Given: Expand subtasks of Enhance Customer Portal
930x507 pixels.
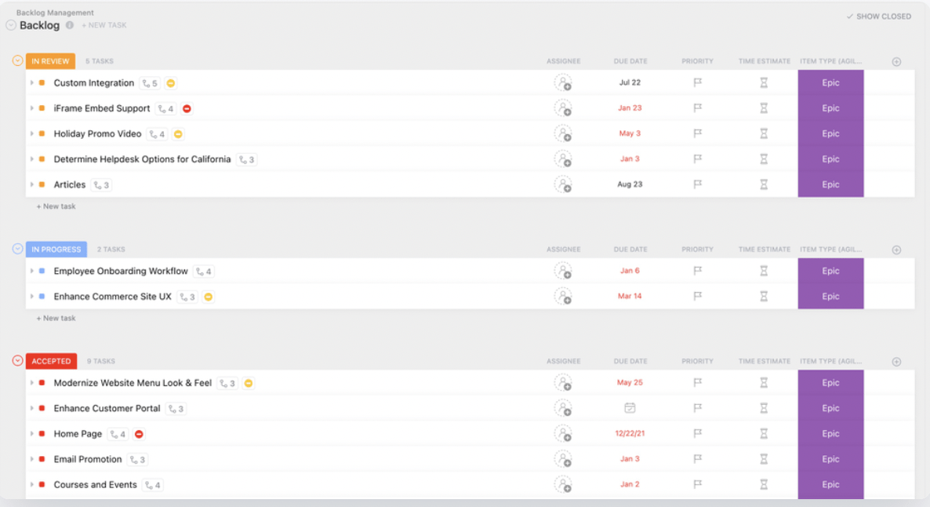Looking at the screenshot, I should tap(32, 408).
